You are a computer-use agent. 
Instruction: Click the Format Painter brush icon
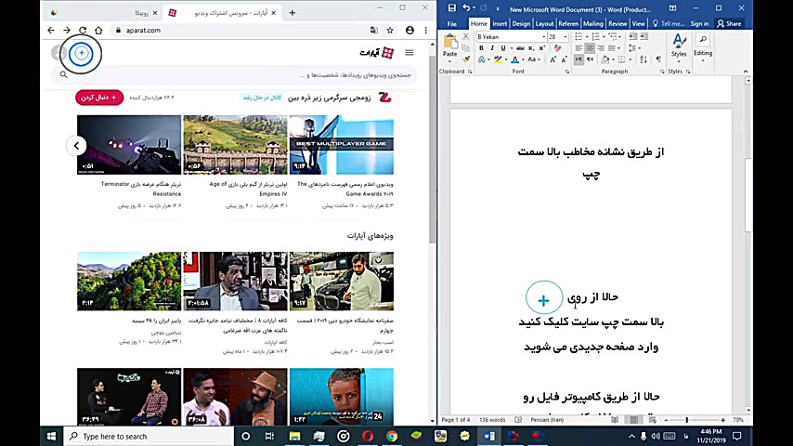(x=466, y=59)
